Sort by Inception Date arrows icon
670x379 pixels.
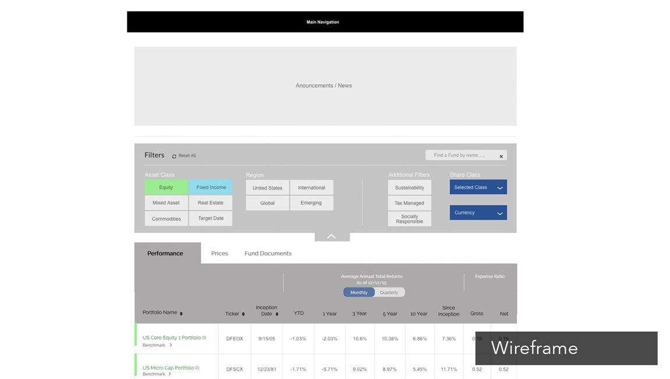point(277,314)
